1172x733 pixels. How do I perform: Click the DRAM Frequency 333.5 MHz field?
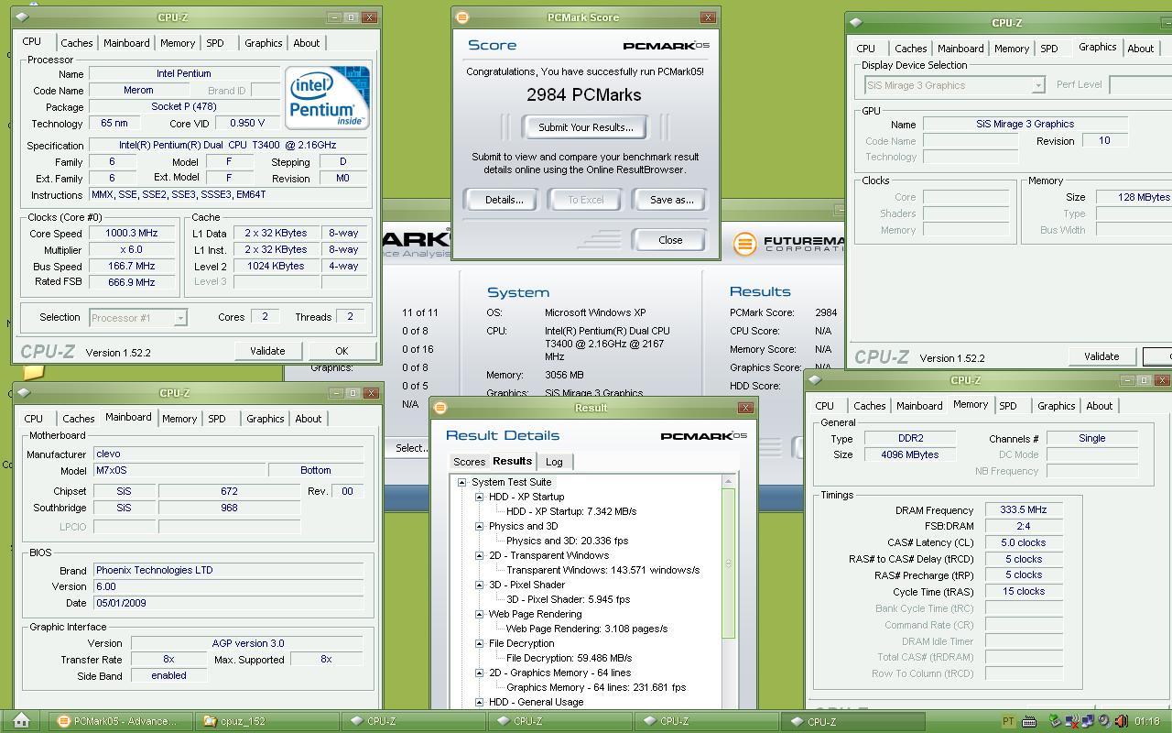(1024, 510)
